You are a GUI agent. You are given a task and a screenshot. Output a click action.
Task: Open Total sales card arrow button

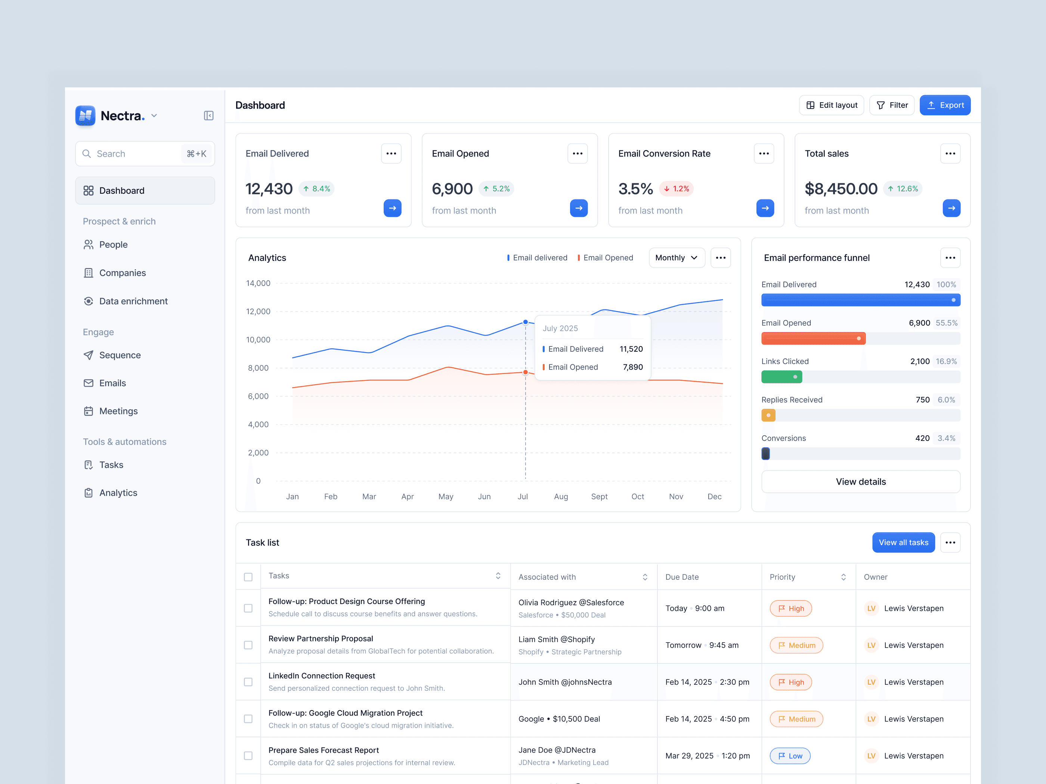(951, 208)
